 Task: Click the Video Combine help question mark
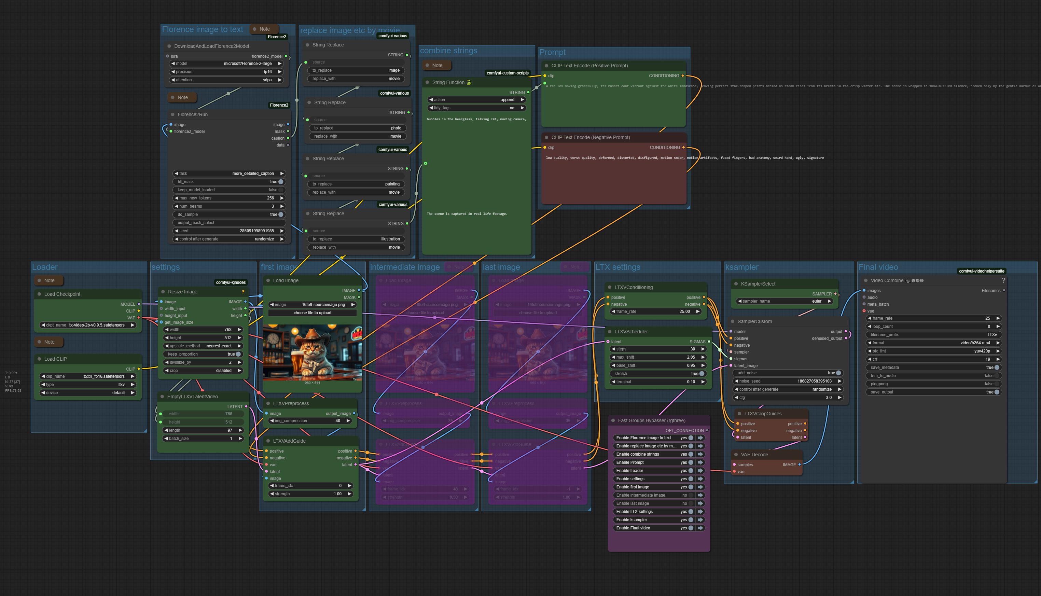coord(1003,280)
